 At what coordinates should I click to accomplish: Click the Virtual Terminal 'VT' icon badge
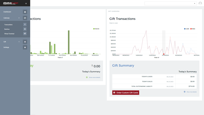(x=25, y=34)
